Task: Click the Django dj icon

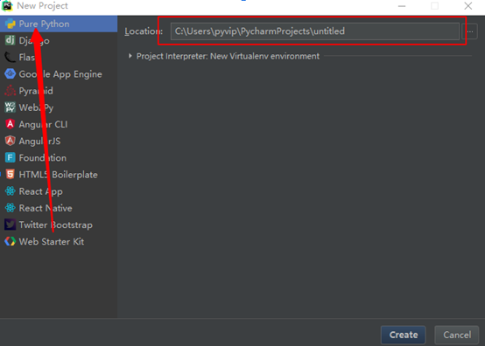Action: (10, 40)
